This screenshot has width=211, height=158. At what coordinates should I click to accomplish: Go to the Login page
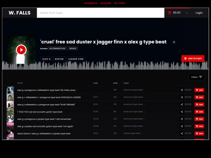click(x=199, y=13)
